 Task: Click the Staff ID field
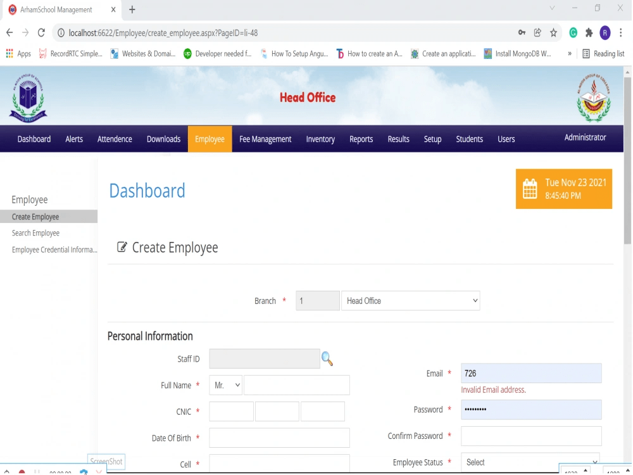coord(265,358)
